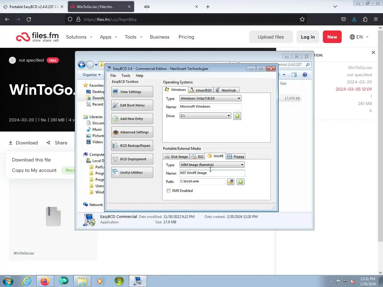Screen dimensions: 383x287
Task: Bookmark this page with the star icon
Action: tap(302, 19)
